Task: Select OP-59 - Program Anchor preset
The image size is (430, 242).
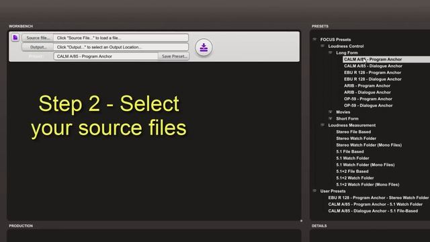Action: coord(368,99)
